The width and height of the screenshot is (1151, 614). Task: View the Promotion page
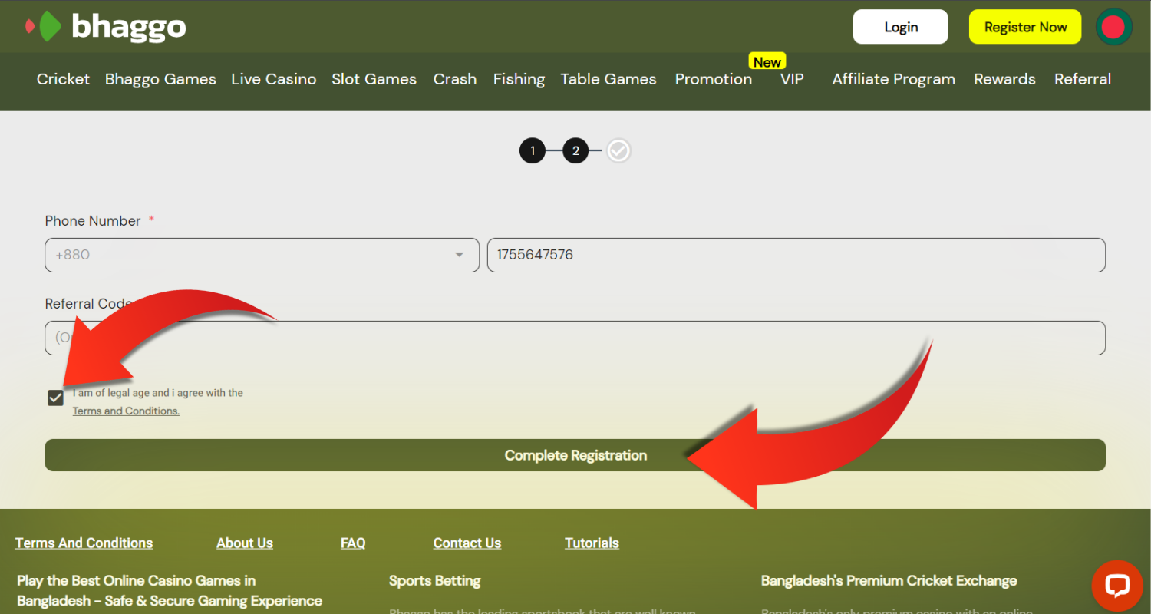pyautogui.click(x=714, y=79)
